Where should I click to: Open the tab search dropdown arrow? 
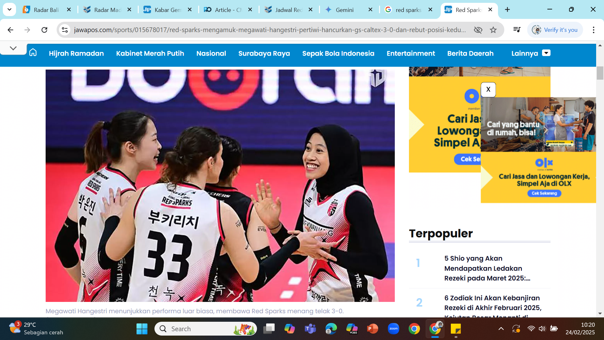[x=9, y=9]
